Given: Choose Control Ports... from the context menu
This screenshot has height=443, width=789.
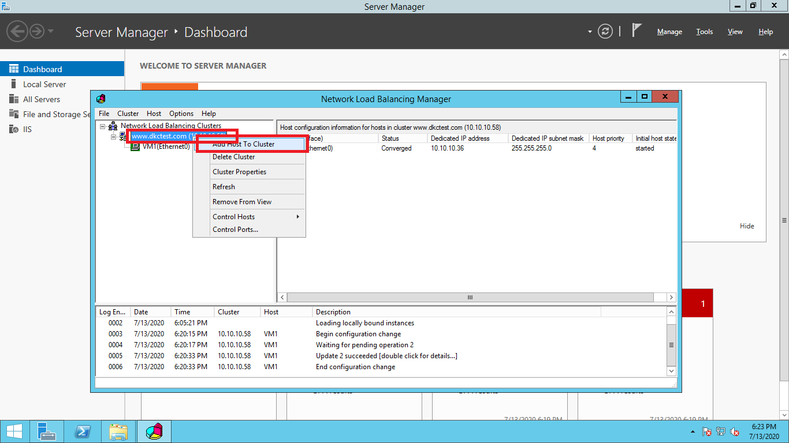Looking at the screenshot, I should click(249, 230).
